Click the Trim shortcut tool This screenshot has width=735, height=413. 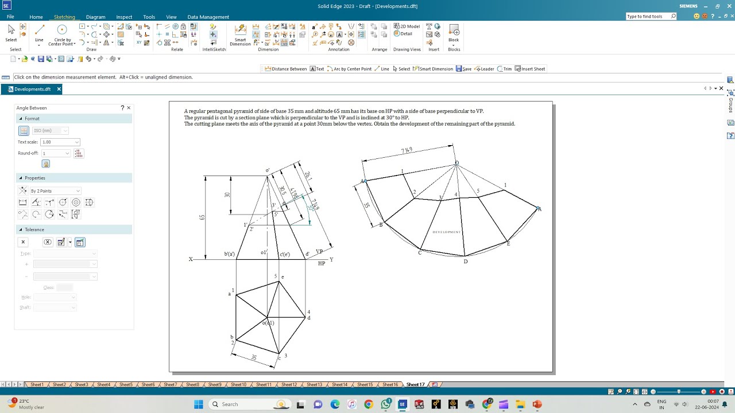(x=504, y=69)
